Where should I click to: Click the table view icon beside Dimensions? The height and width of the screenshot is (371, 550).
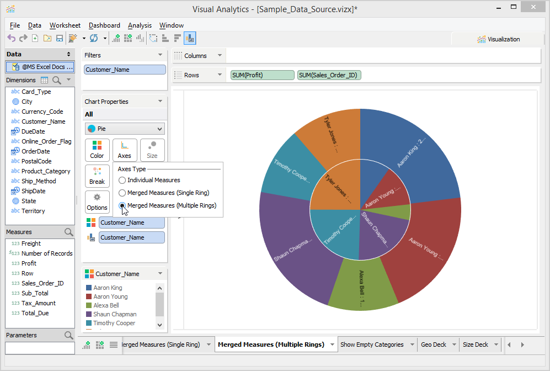(x=45, y=80)
